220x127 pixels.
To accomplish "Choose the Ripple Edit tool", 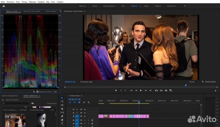I will 62,105.
